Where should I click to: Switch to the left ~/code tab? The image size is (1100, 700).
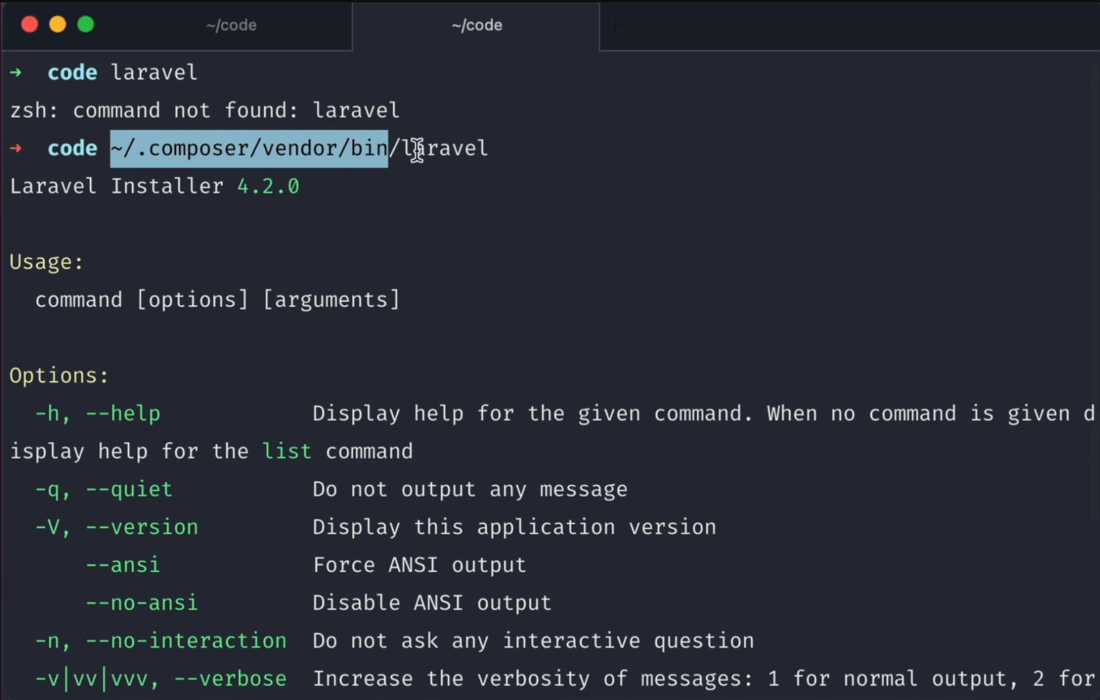pyautogui.click(x=231, y=25)
